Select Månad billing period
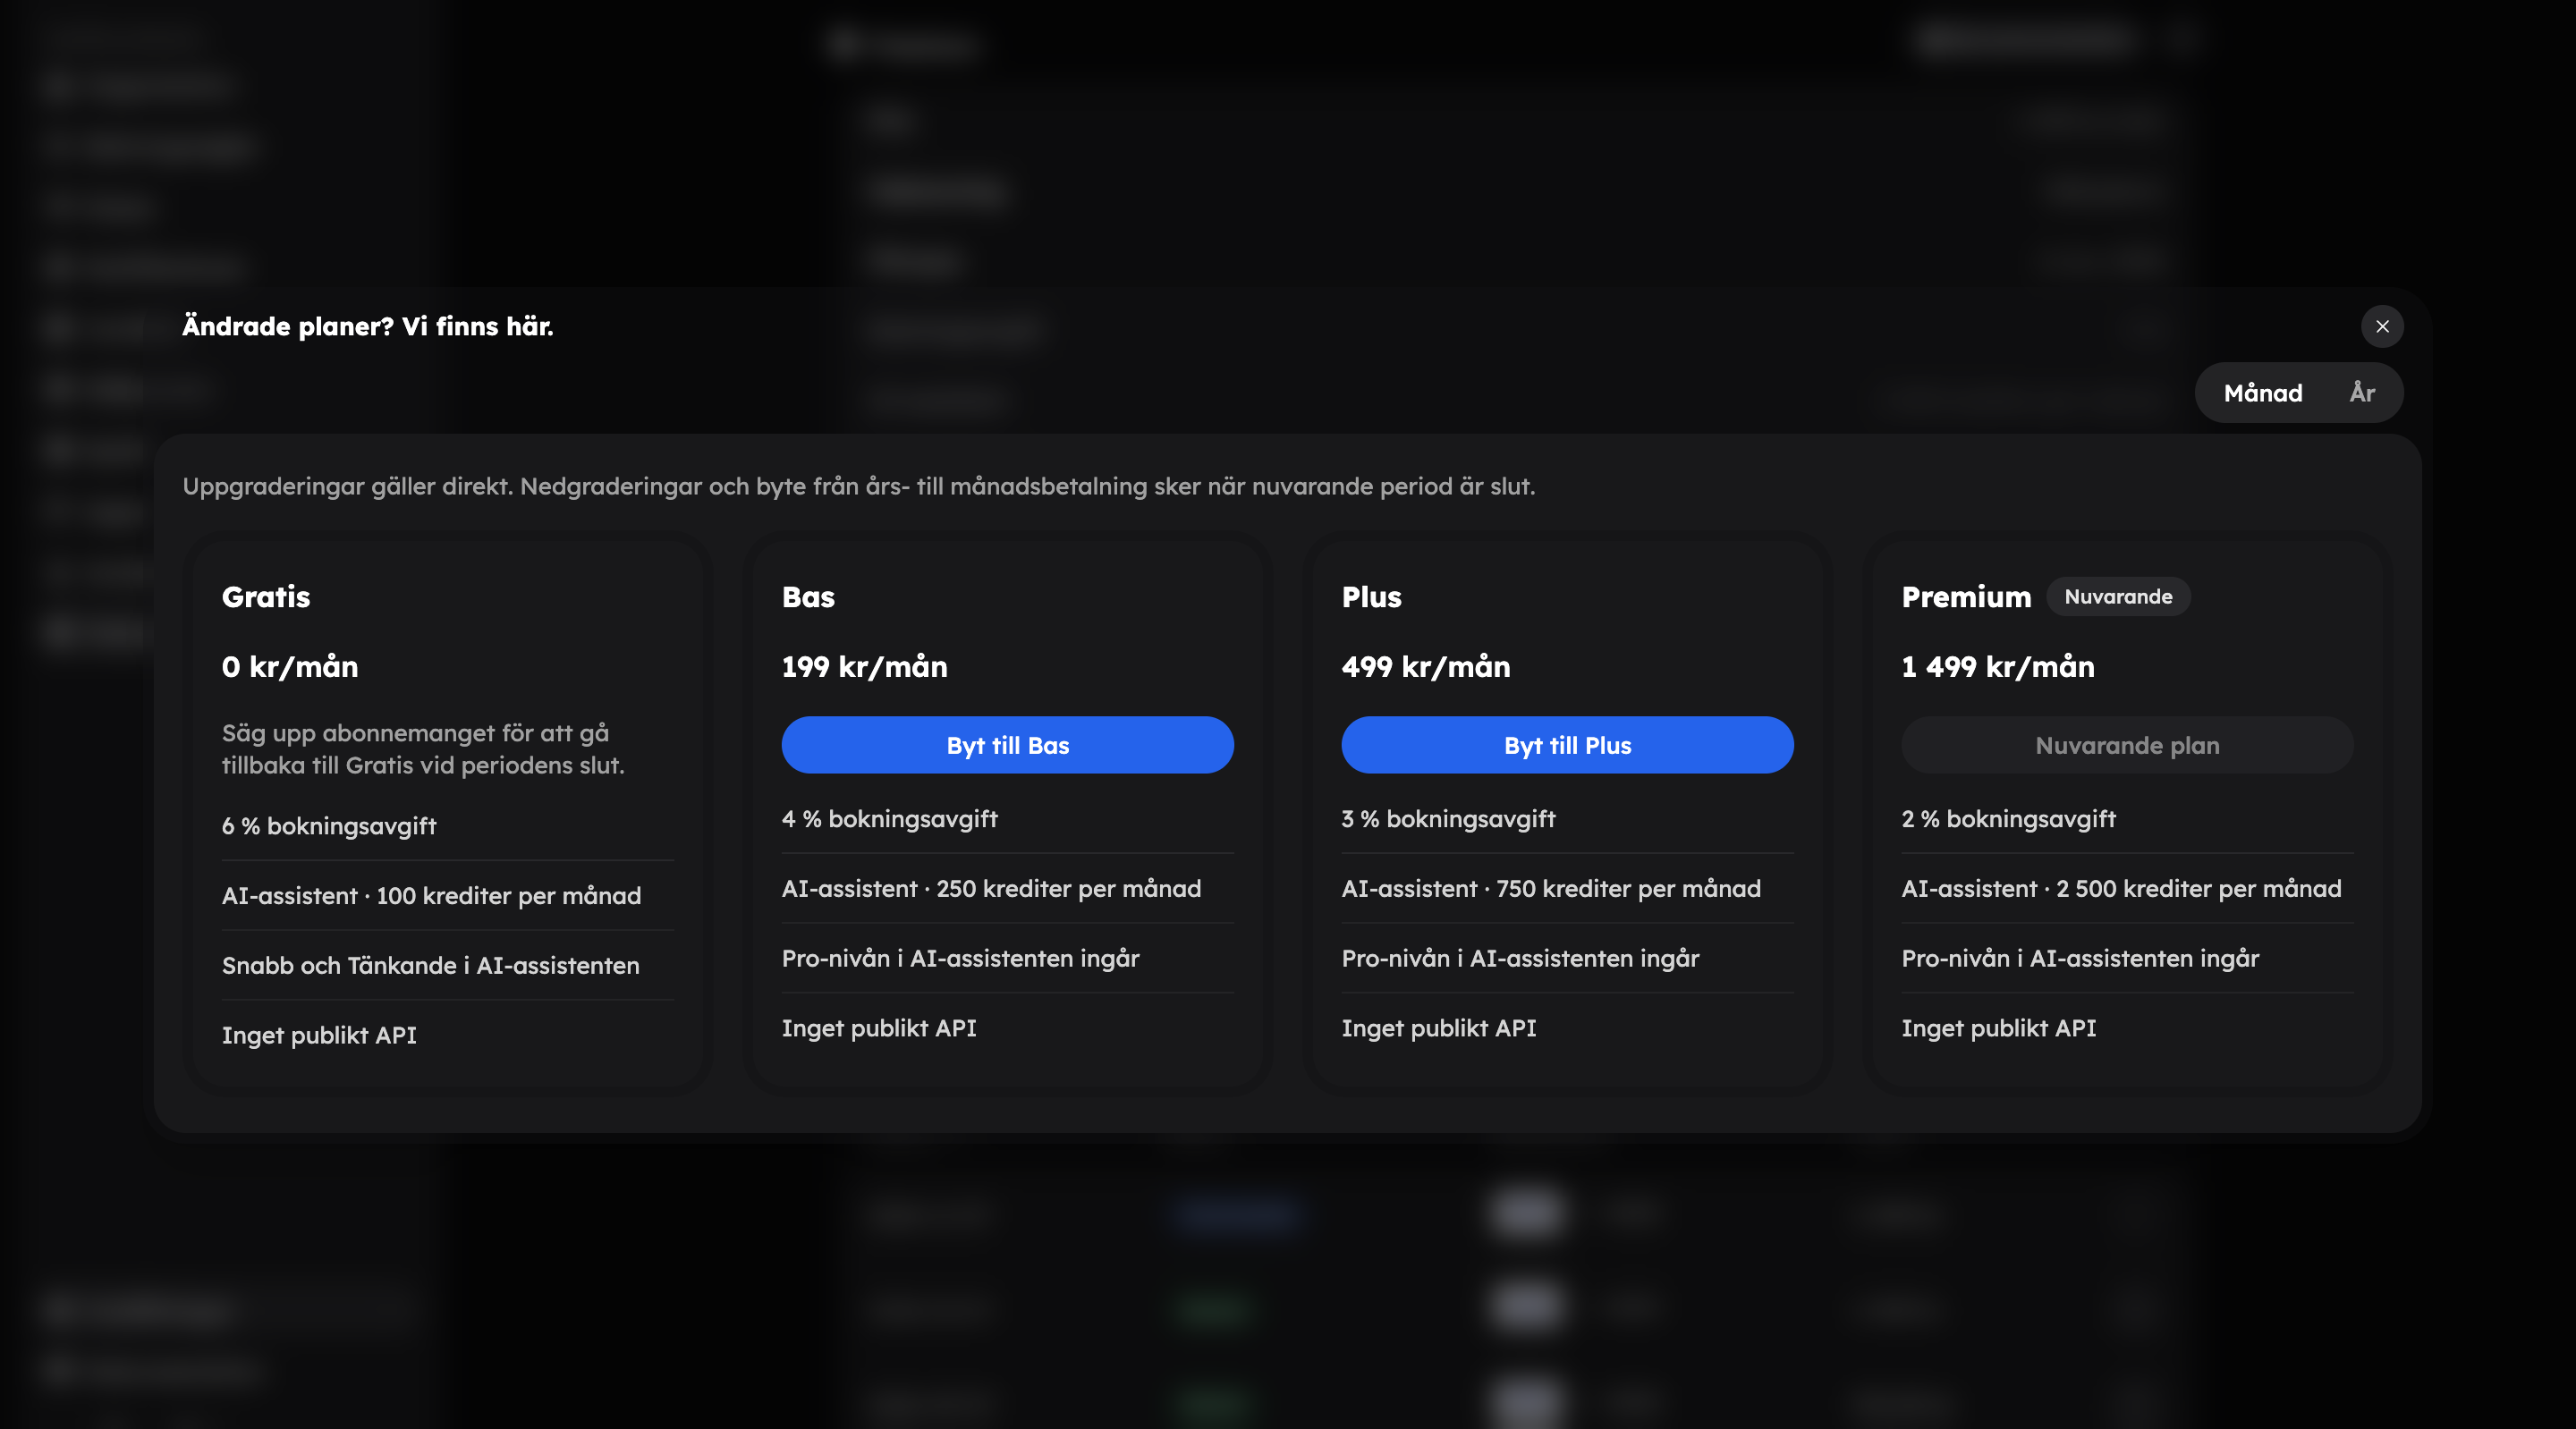Image resolution: width=2576 pixels, height=1429 pixels. pos(2263,393)
